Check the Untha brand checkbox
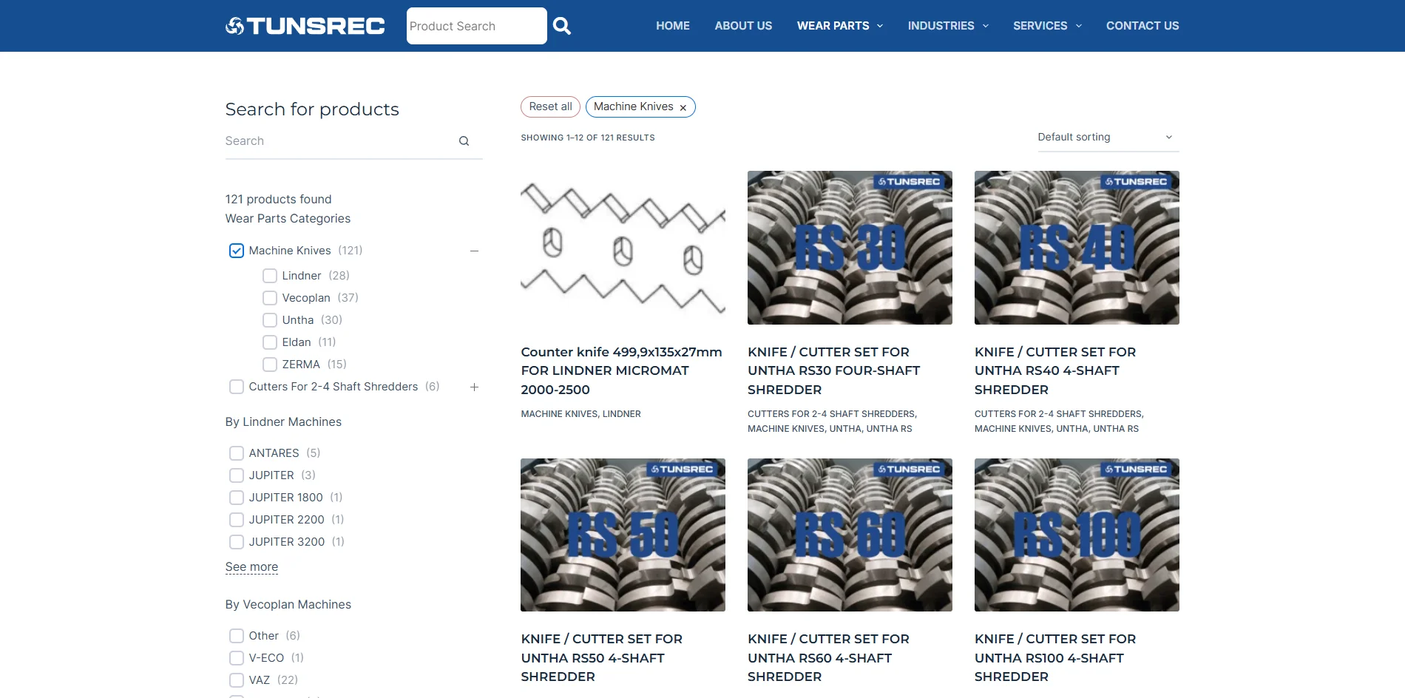The width and height of the screenshot is (1405, 698). pyautogui.click(x=270, y=320)
